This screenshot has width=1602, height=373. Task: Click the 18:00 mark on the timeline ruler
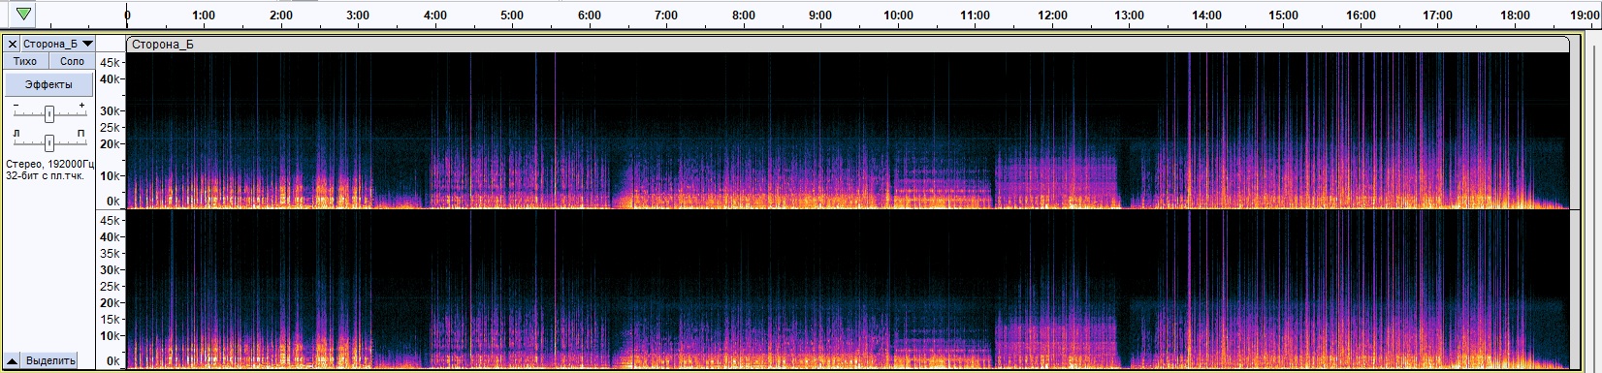1515,16
